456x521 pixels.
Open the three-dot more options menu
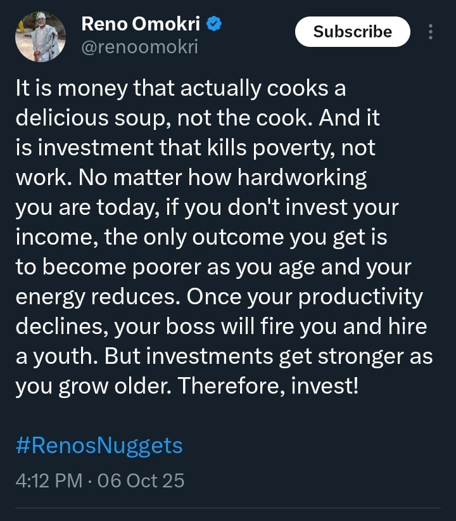tap(431, 32)
